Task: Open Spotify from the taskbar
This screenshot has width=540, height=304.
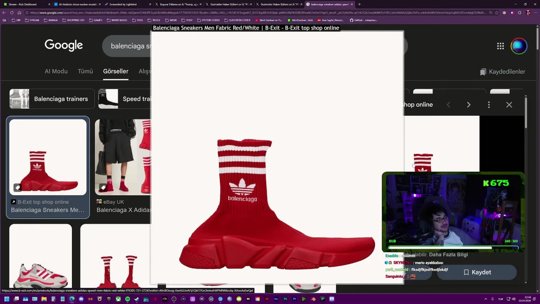Action: (x=127, y=299)
